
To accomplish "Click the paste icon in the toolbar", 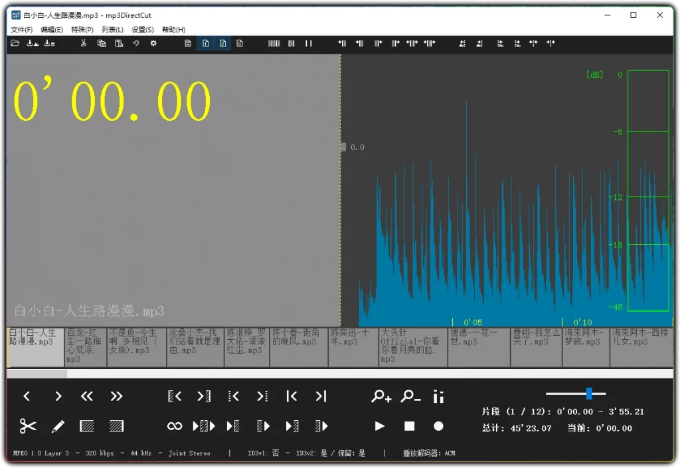I will coord(120,43).
